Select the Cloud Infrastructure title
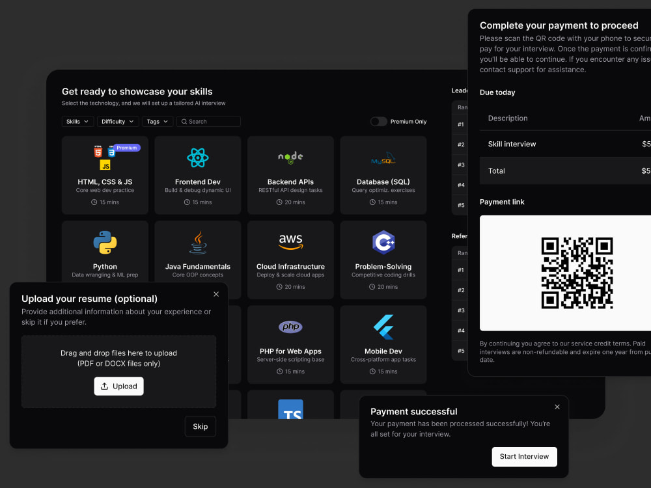 pos(290,266)
